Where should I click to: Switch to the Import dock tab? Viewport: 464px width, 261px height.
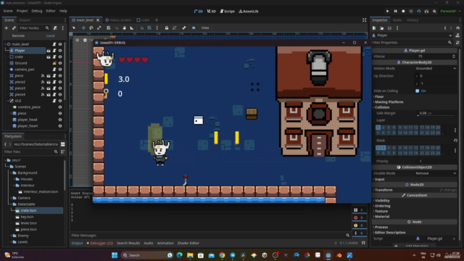point(25,20)
